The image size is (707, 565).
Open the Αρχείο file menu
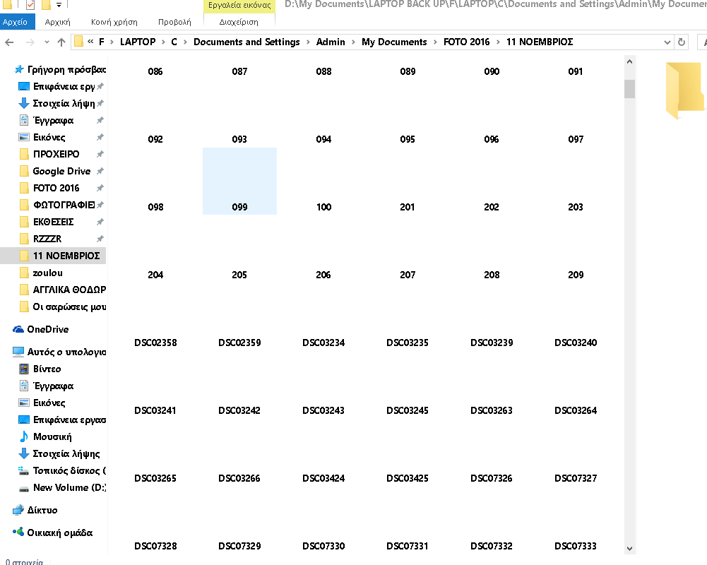pyautogui.click(x=15, y=22)
